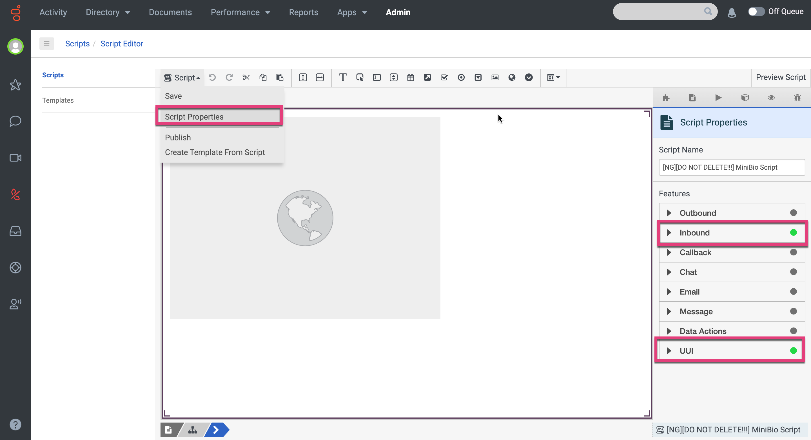The width and height of the screenshot is (811, 440).
Task: Add a checkbox component from toolbar
Action: tap(444, 77)
